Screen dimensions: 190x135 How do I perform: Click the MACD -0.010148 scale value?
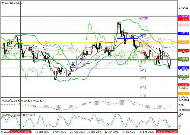[x=184, y=110]
